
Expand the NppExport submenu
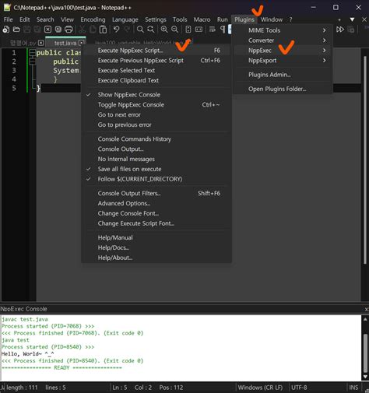(283, 61)
